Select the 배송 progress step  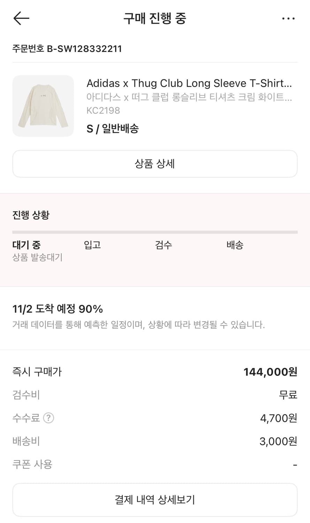click(235, 245)
